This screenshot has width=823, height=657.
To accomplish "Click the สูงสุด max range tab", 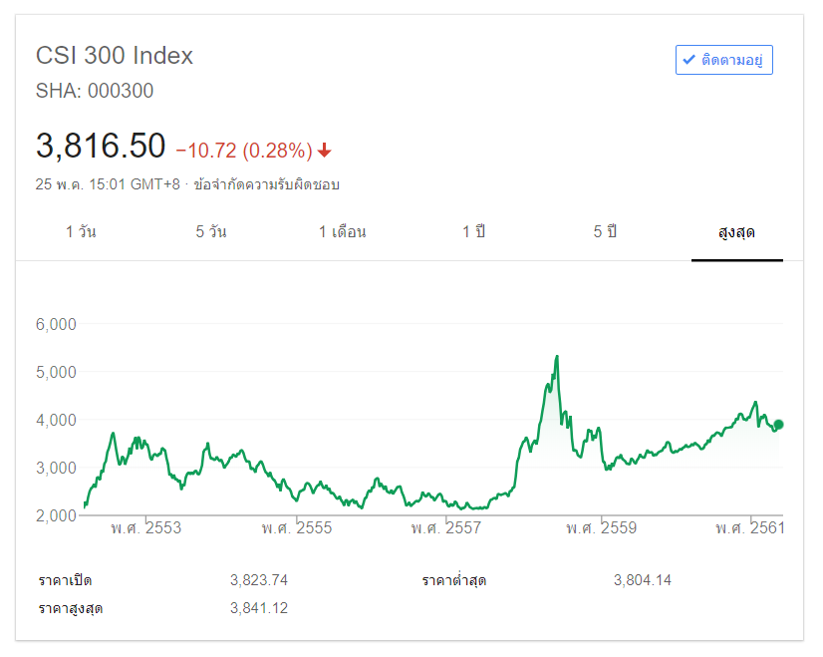I will tap(736, 232).
